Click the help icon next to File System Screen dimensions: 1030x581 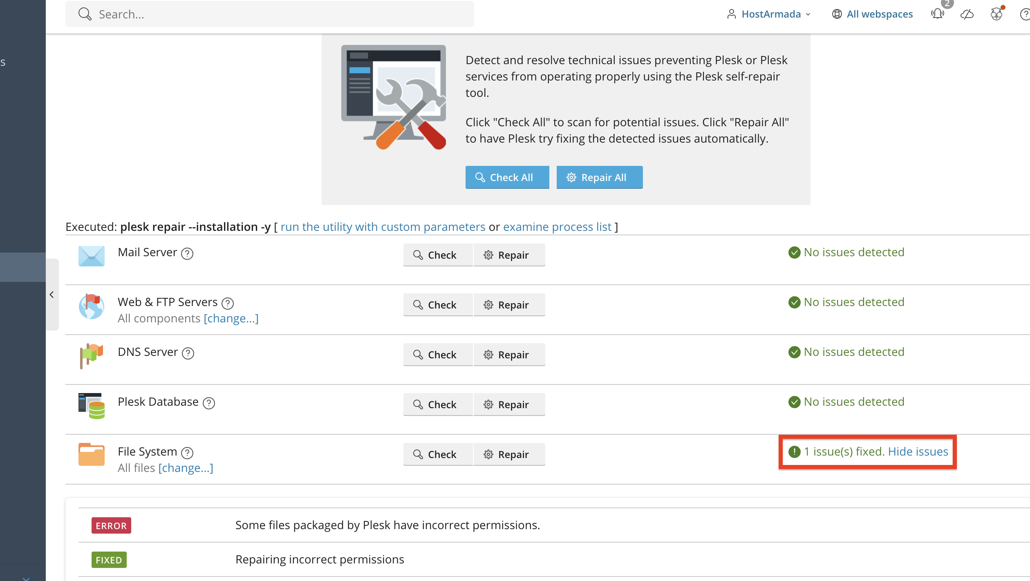tap(187, 453)
